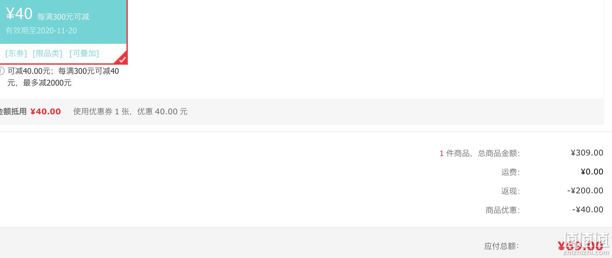The image size is (612, 258).
Task: Click the 商品优惠 -¥40.00 value
Action: coord(587,210)
